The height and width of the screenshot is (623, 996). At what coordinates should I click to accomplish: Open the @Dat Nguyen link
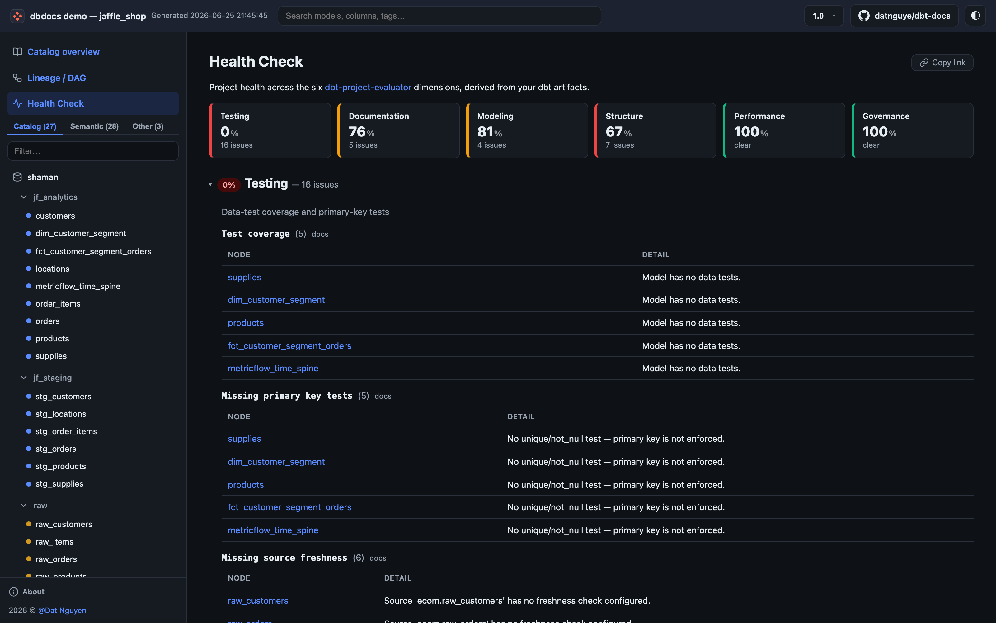62,610
